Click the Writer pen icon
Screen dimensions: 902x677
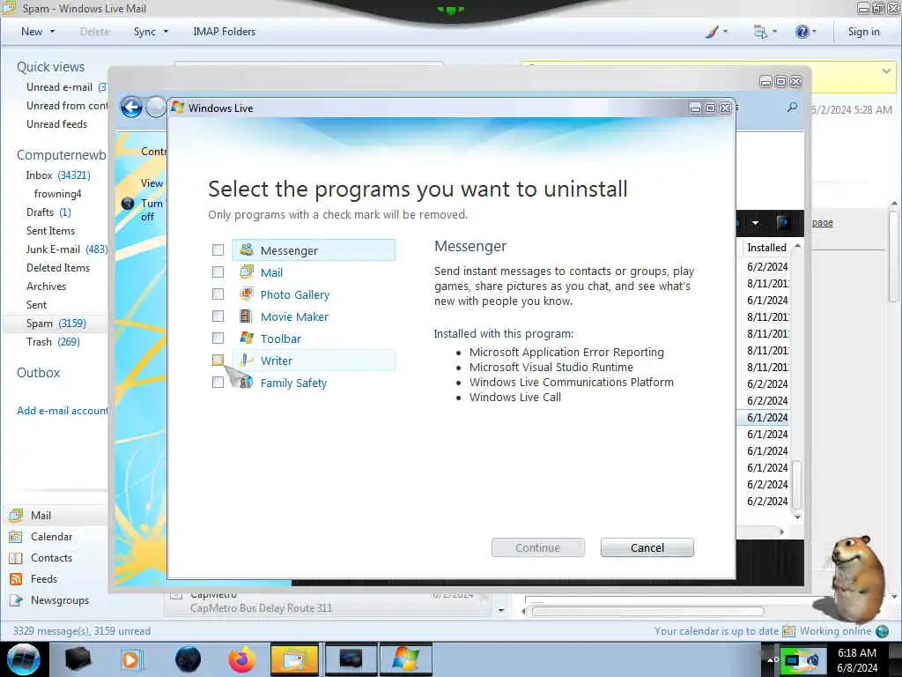pyautogui.click(x=247, y=361)
